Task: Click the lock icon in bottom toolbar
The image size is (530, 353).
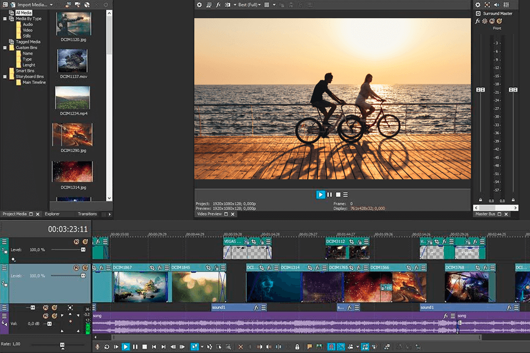Action: point(297,346)
